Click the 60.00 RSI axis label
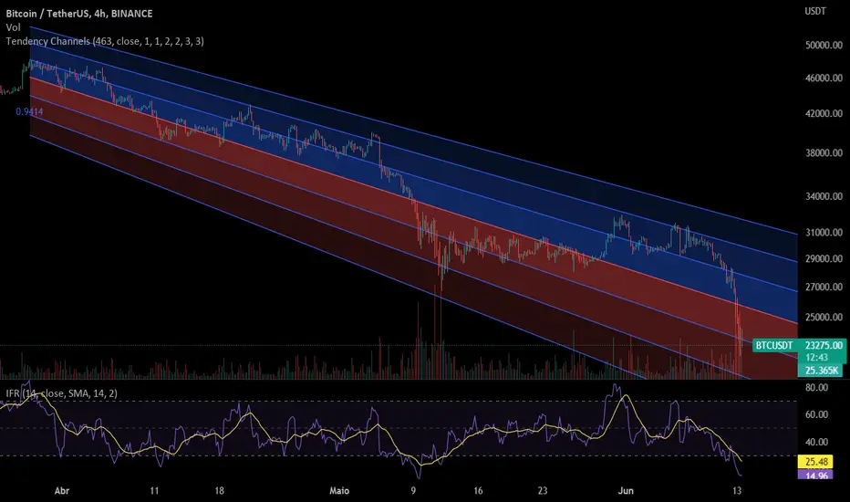Screen dimensions: 850x502 coord(816,414)
